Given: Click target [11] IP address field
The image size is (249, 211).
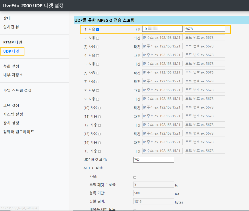Looking at the screenshot, I should coord(162,116).
